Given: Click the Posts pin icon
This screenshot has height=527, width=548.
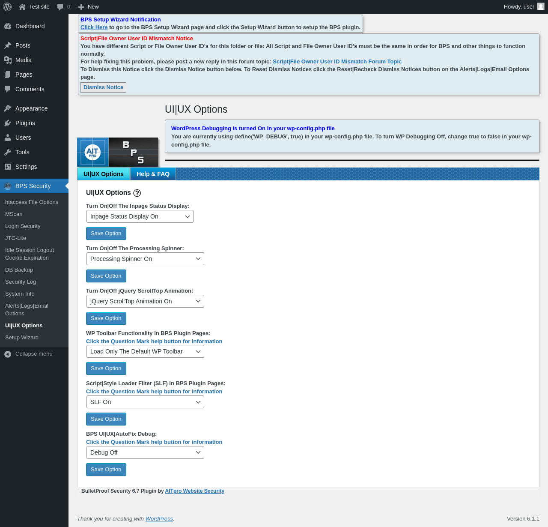Looking at the screenshot, I should (x=8, y=45).
